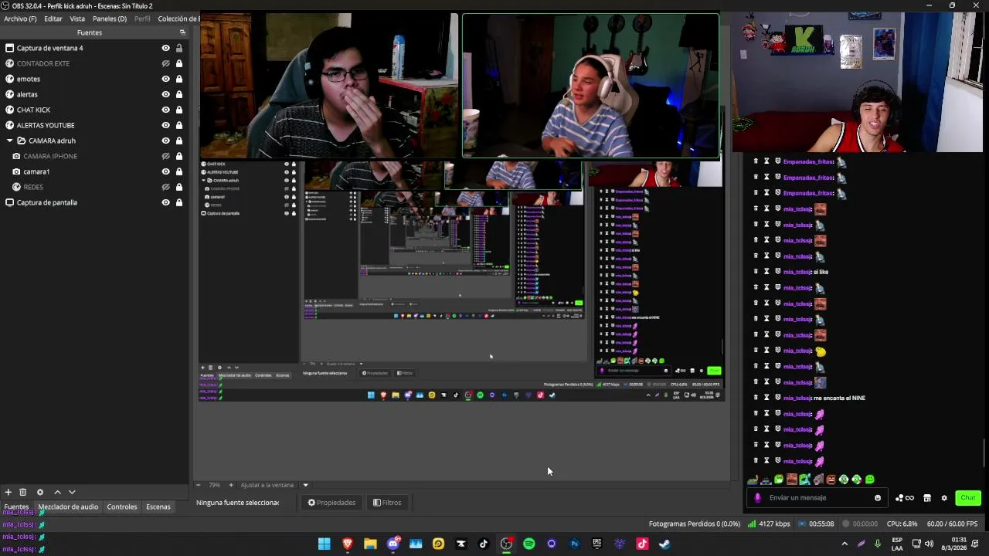Open Steam from the taskbar
The image size is (989, 556).
664,544
